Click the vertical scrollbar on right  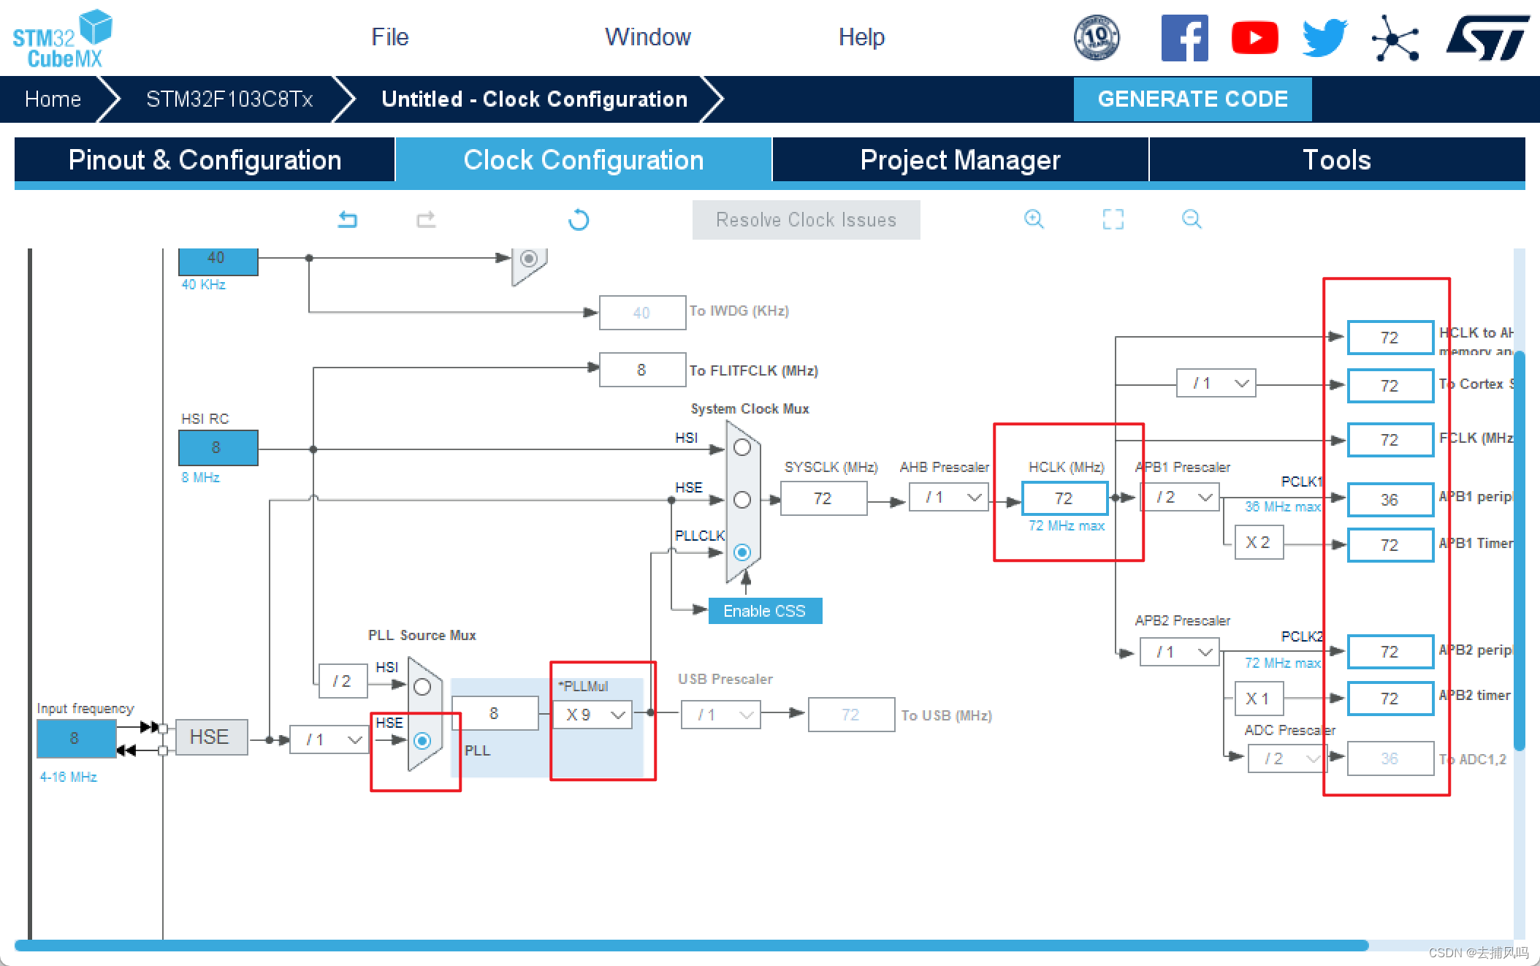point(1520,552)
